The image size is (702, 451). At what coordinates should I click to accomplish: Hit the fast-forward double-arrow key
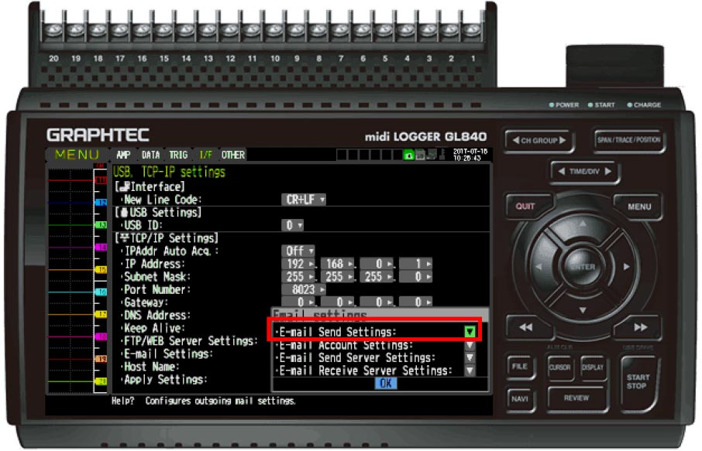coord(640,327)
